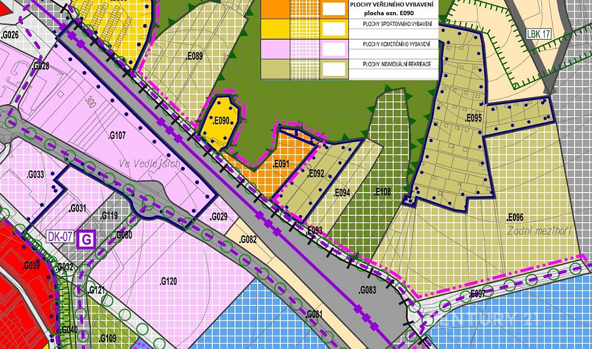The width and height of the screenshot is (592, 349).
Task: Select parcel label .G028
Action: 40,66
